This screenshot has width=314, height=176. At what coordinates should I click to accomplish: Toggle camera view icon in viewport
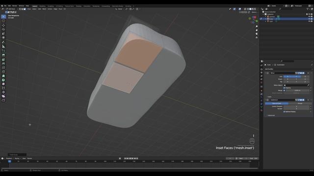point(257,34)
